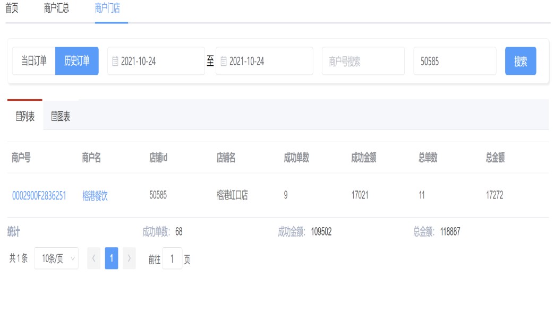The height and width of the screenshot is (321, 554).
Task: Go to previous page arrow
Action: click(x=93, y=258)
